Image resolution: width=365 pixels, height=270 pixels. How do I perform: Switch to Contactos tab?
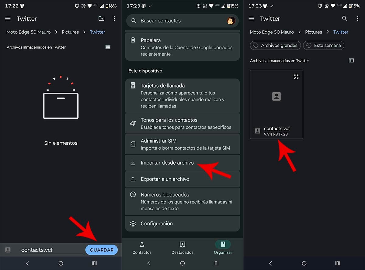142,248
